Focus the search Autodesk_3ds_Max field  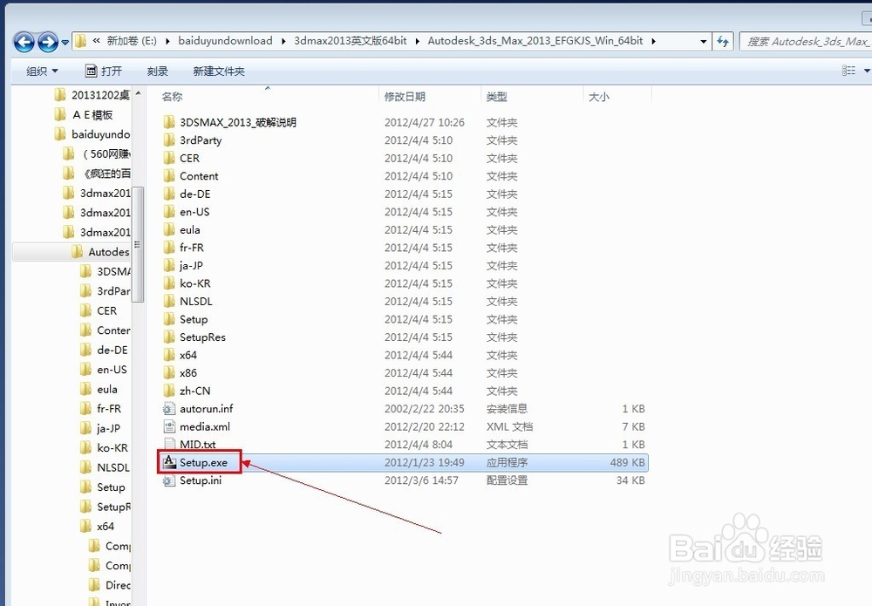pos(807,41)
